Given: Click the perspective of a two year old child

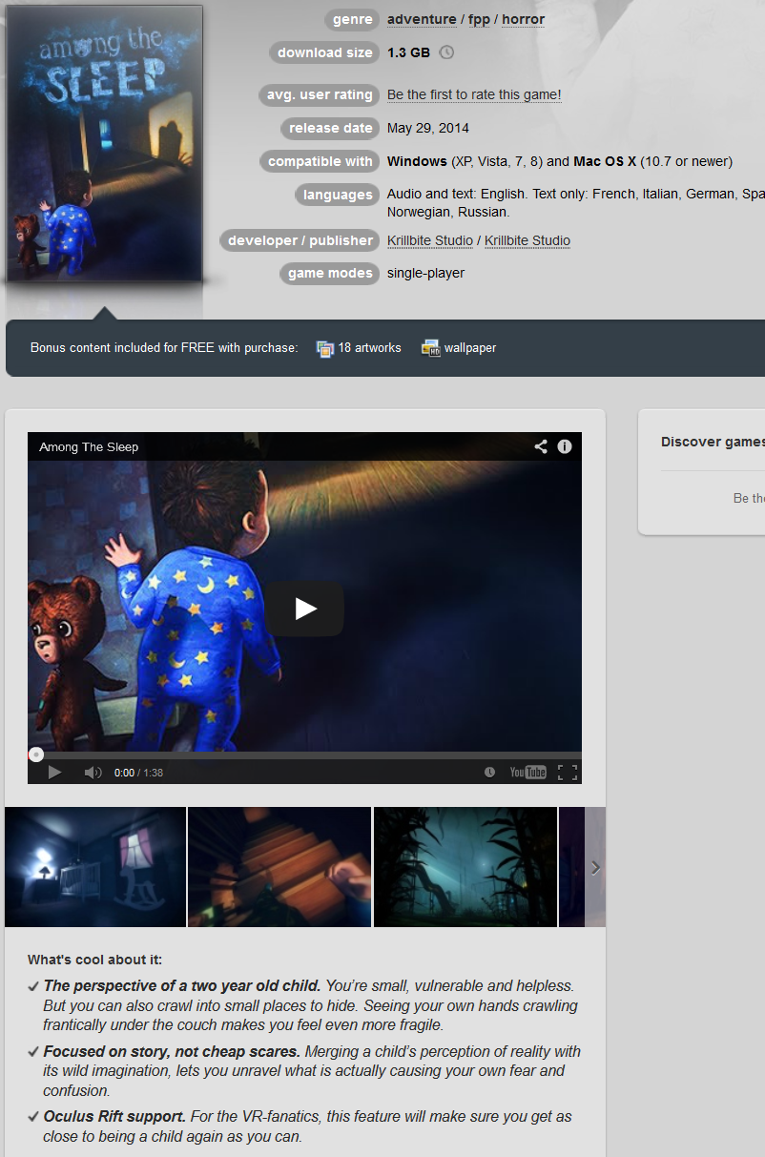Looking at the screenshot, I should 183,985.
